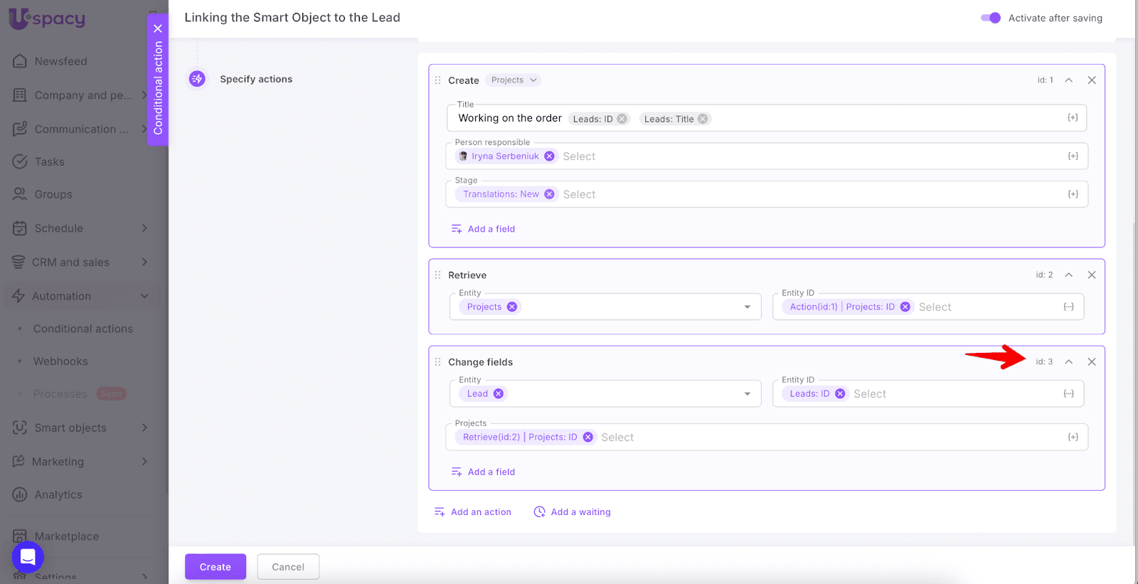Click Add a waiting link
The width and height of the screenshot is (1138, 584).
[x=573, y=512]
